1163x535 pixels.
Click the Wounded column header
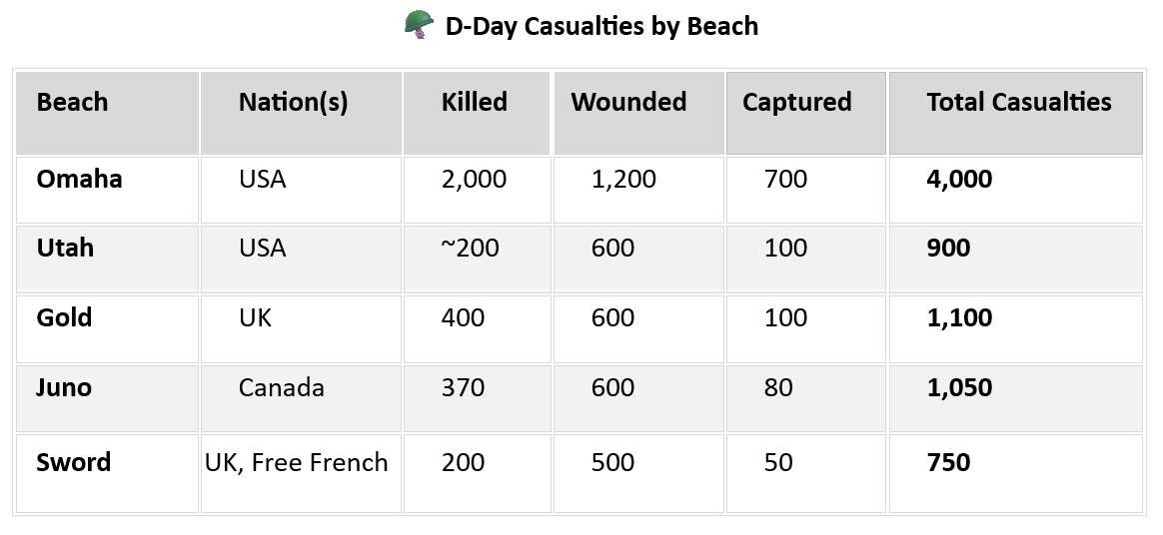628,102
